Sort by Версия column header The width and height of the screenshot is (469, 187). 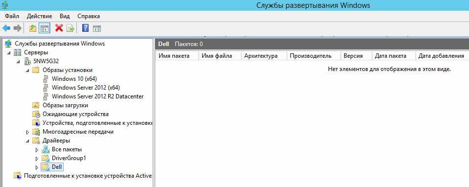click(356, 56)
